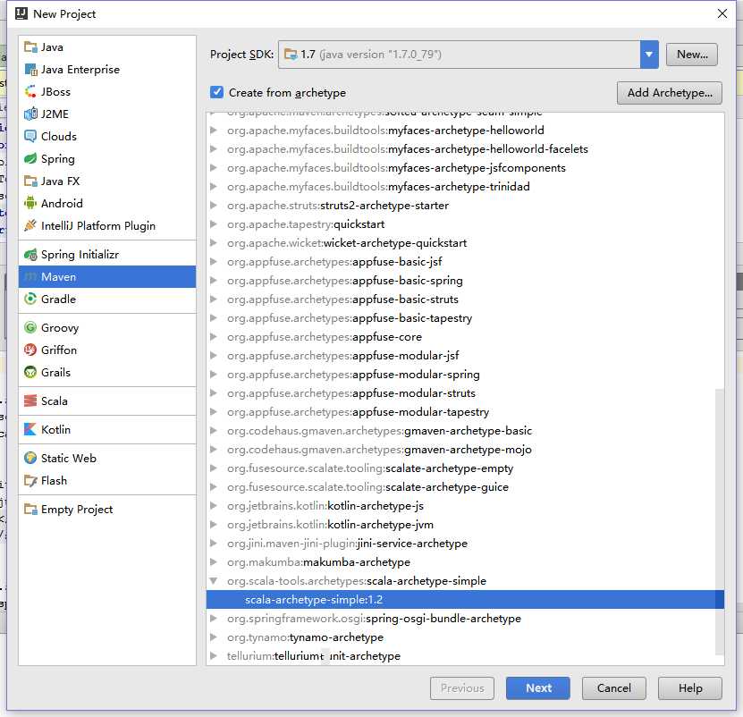This screenshot has height=717, width=743.
Task: Select org.apache.tapestry:quickstart archetype
Action: click(465, 224)
